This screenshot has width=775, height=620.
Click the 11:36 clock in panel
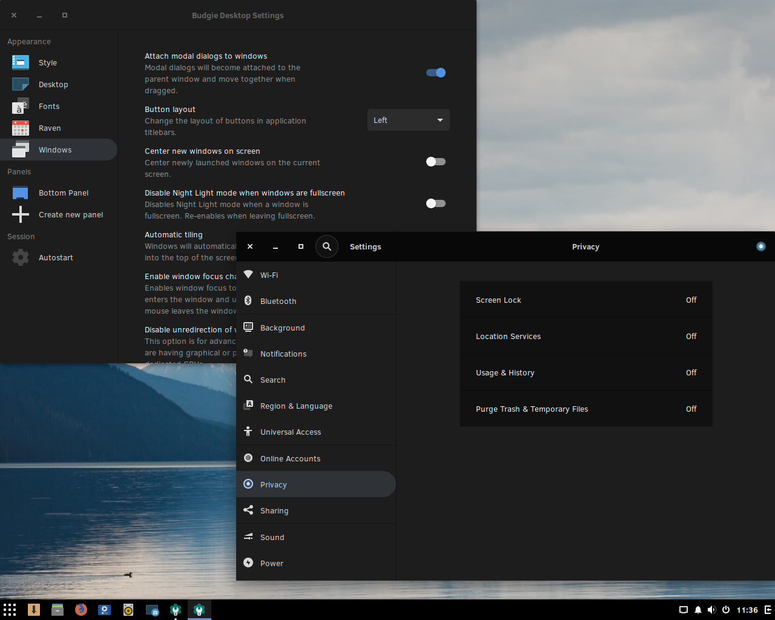(x=747, y=610)
